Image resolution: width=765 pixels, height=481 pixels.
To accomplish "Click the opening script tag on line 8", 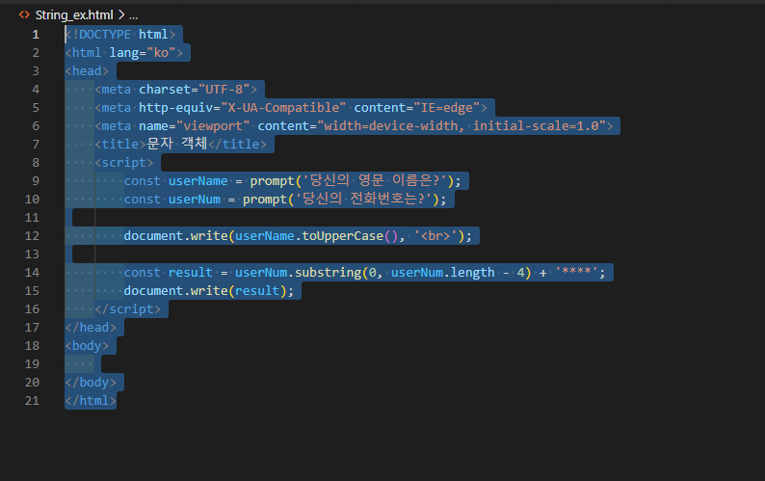I will click(x=124, y=163).
